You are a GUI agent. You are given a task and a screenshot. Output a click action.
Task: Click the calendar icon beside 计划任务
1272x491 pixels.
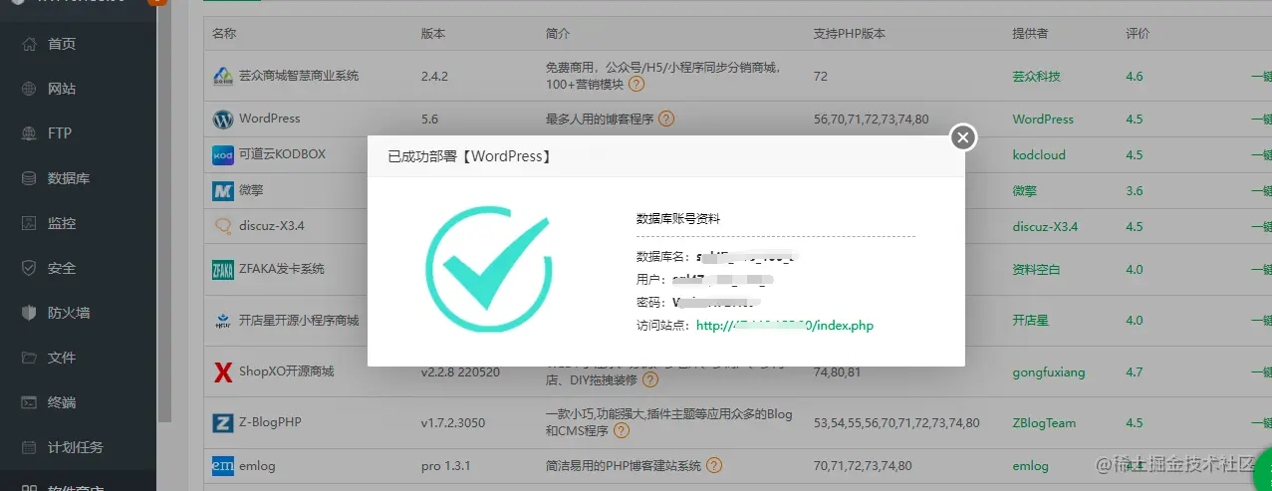[x=29, y=447]
